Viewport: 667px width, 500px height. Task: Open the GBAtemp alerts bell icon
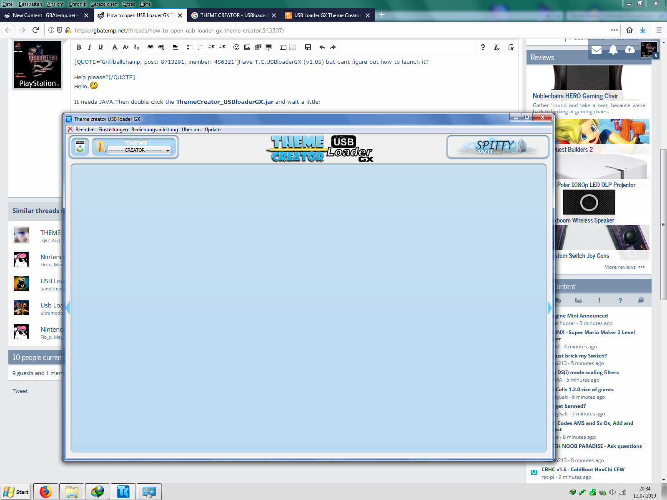[x=613, y=50]
